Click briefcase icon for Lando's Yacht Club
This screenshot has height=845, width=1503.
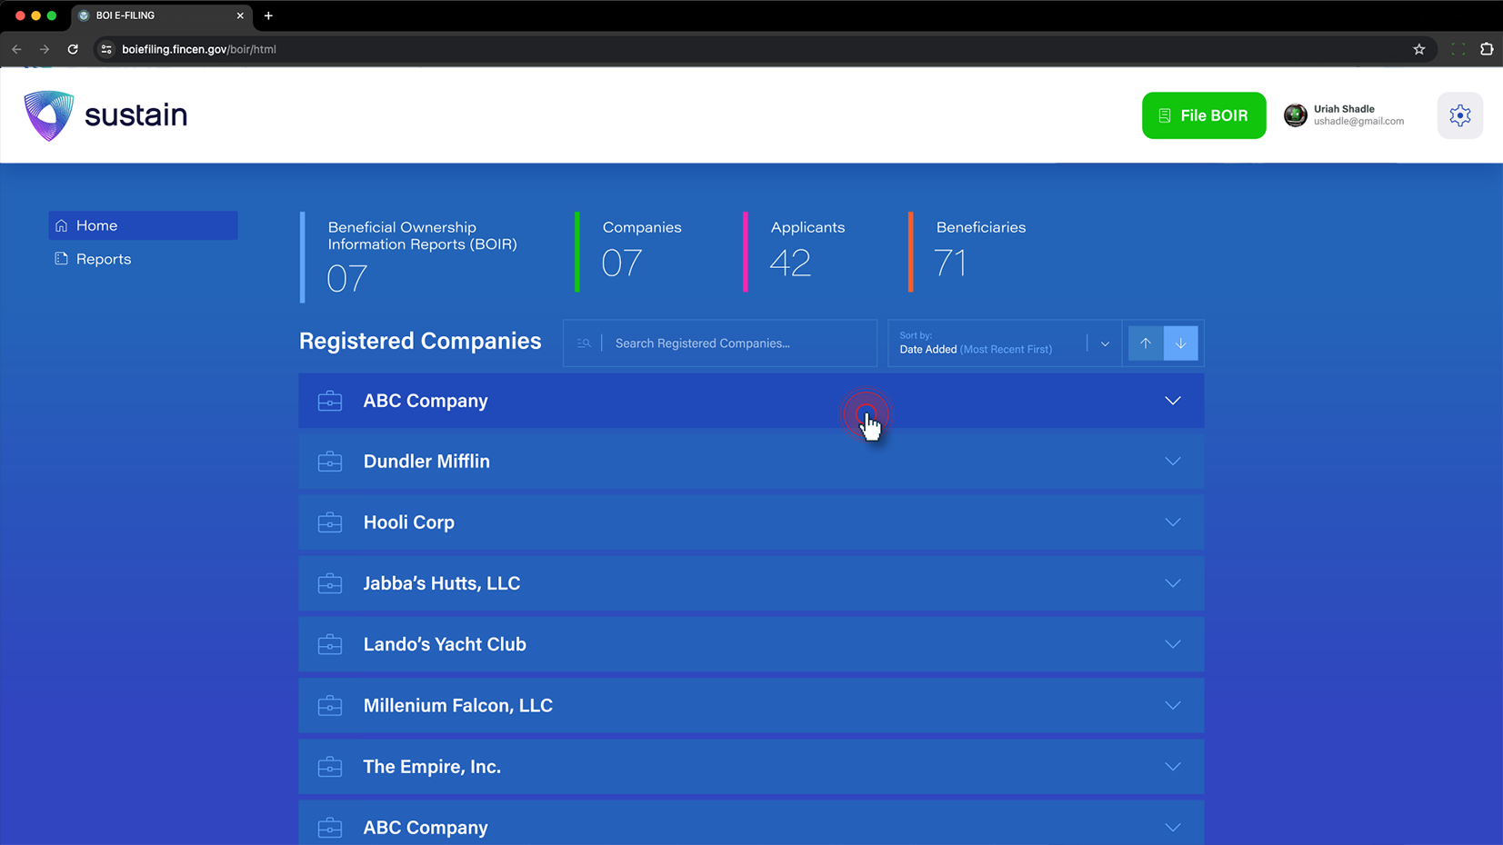(x=330, y=644)
